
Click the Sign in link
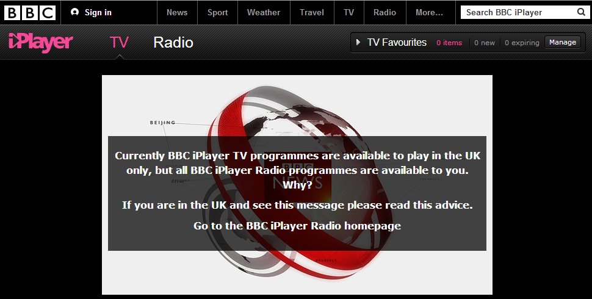[x=98, y=12]
